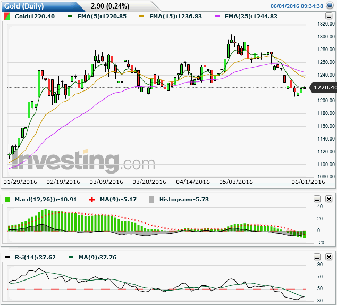Click the RSI axis value 70
337x305 pixels.
click(320, 277)
